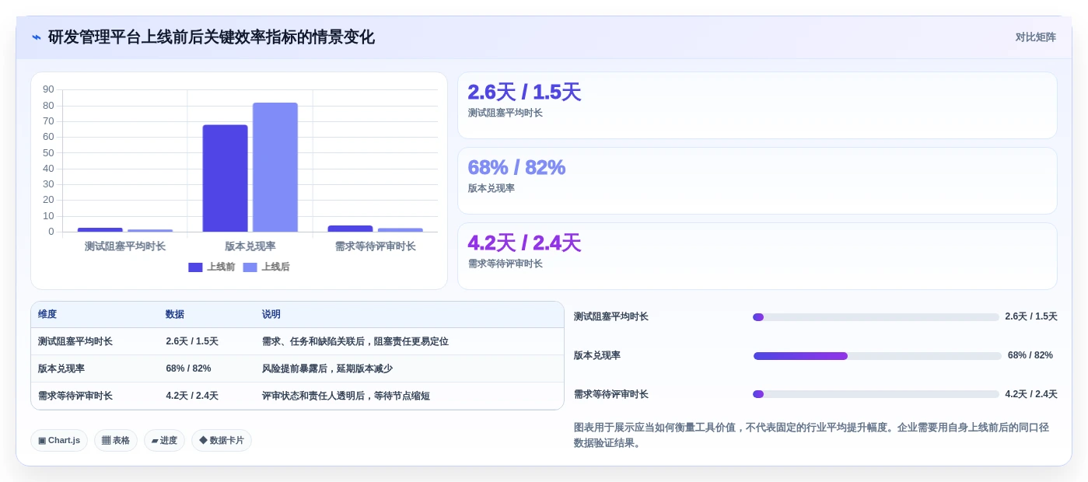Image resolution: width=1088 pixels, height=482 pixels.
Task: Select the 测试阻塞平均时长 table row name
Action: 75,341
